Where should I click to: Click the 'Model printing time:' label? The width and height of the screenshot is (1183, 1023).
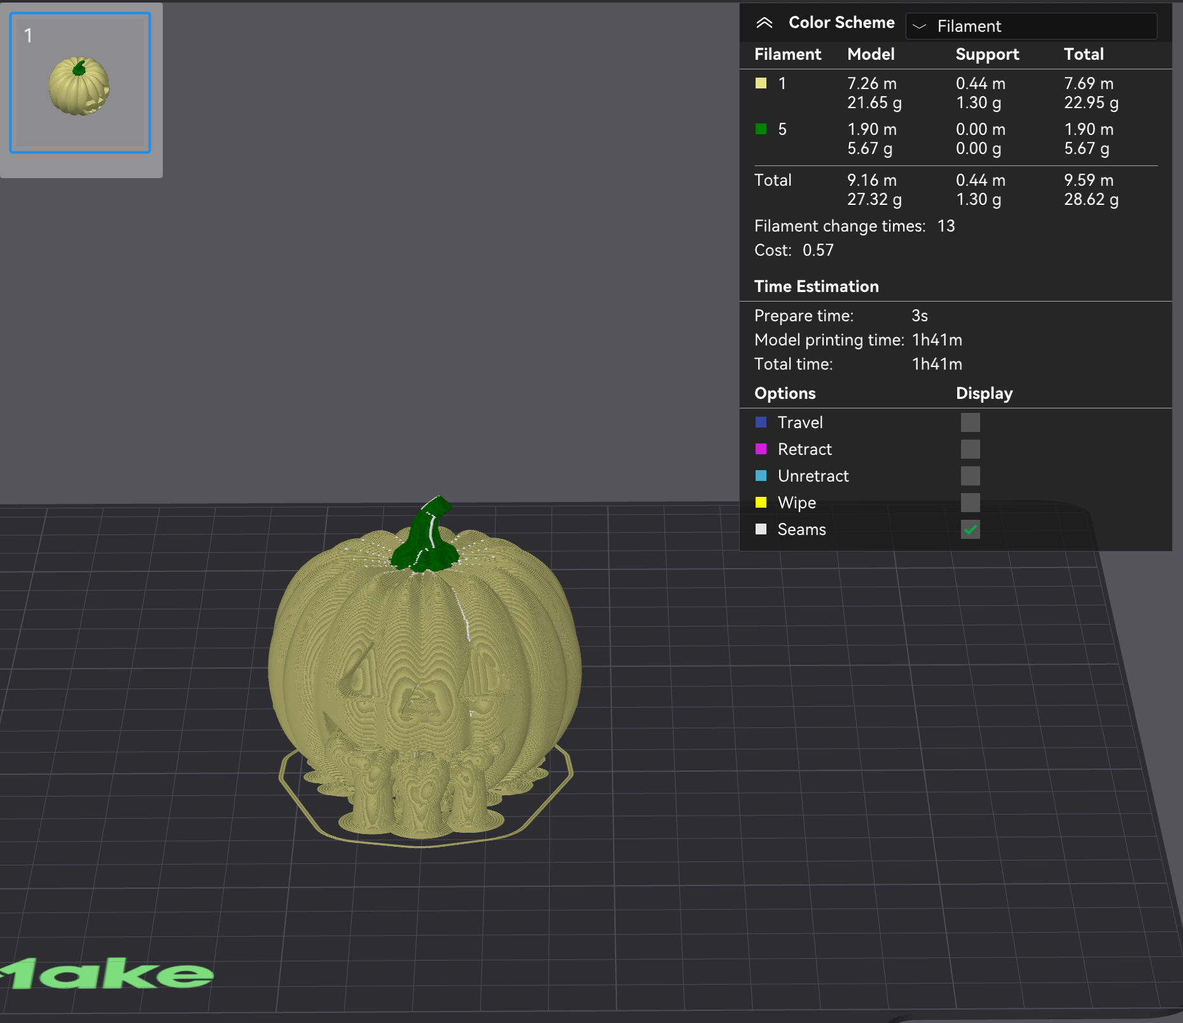coord(829,340)
